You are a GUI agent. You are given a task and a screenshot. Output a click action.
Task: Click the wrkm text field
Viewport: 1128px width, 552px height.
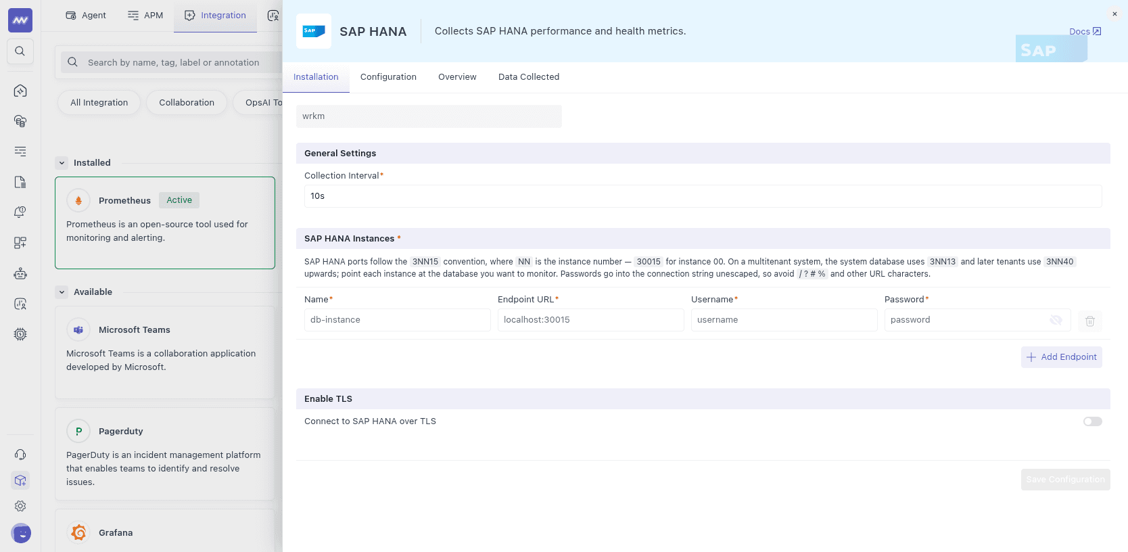tap(429, 116)
